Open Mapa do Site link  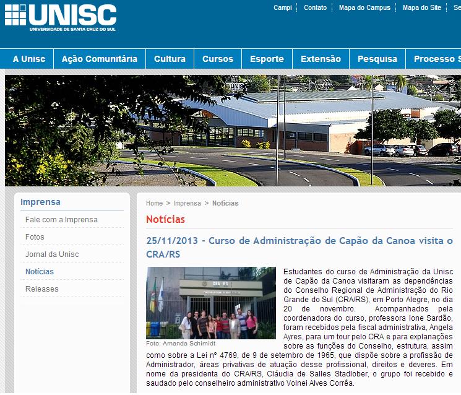point(422,7)
